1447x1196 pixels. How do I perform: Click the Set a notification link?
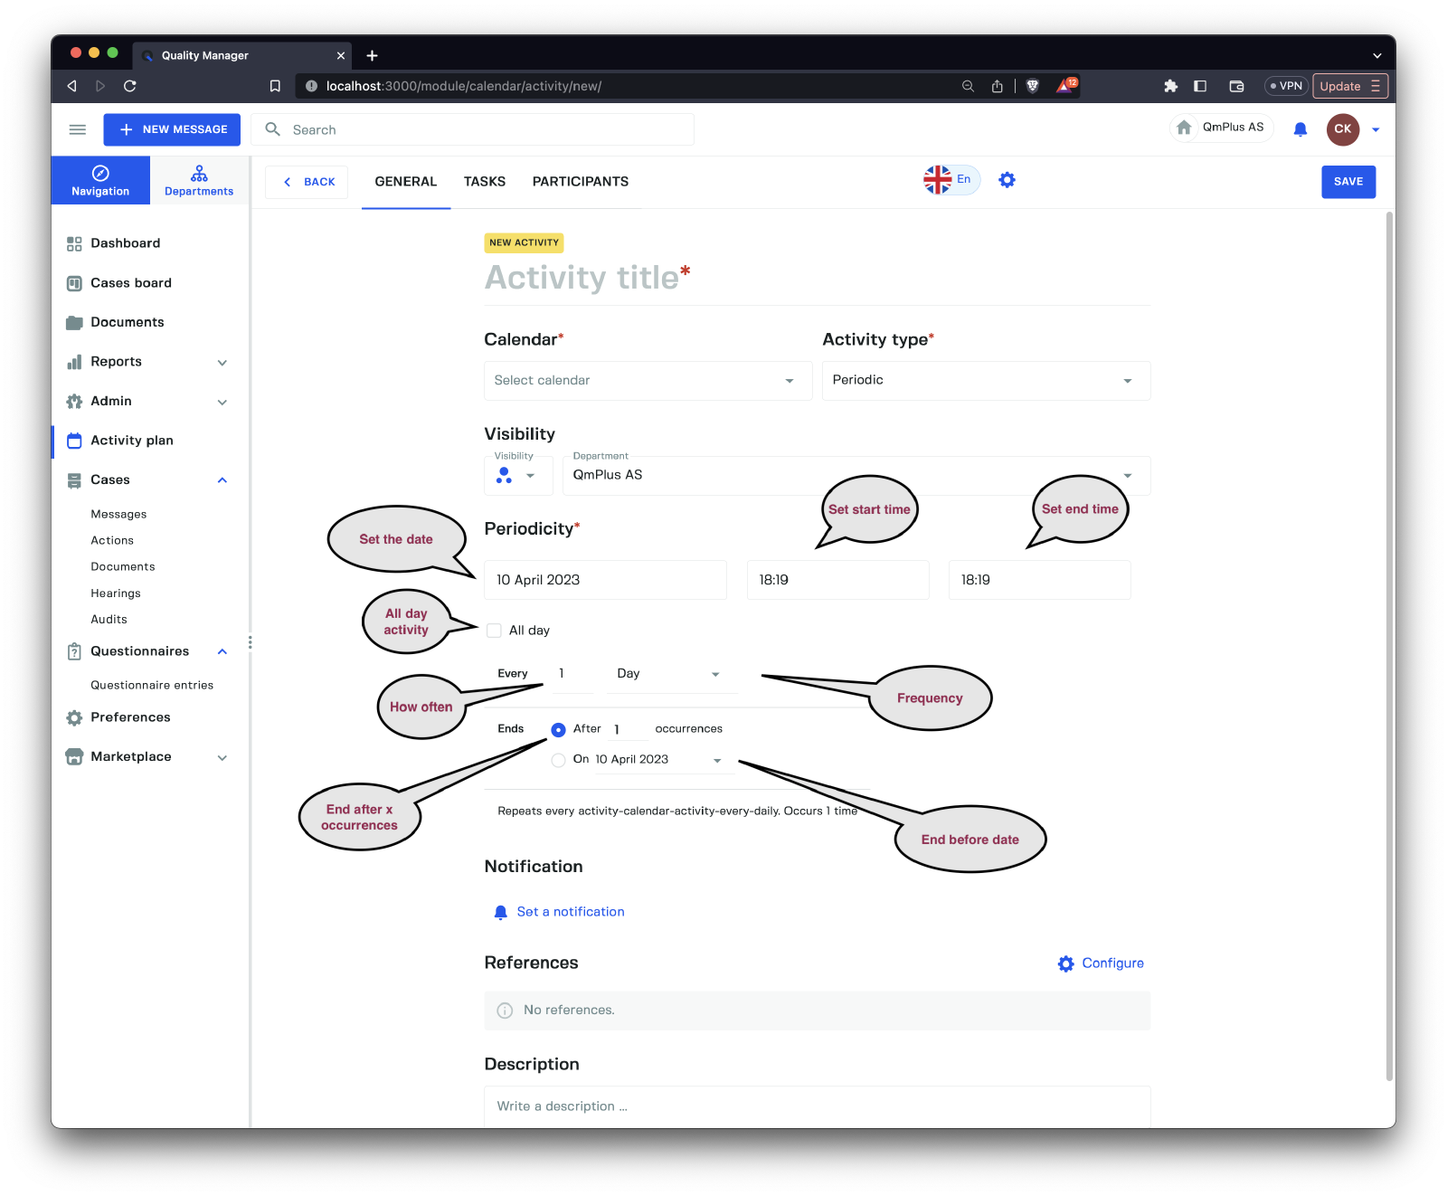point(570,912)
